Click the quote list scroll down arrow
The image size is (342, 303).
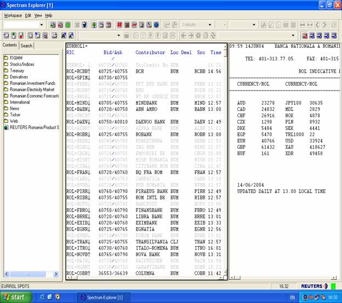(225, 273)
